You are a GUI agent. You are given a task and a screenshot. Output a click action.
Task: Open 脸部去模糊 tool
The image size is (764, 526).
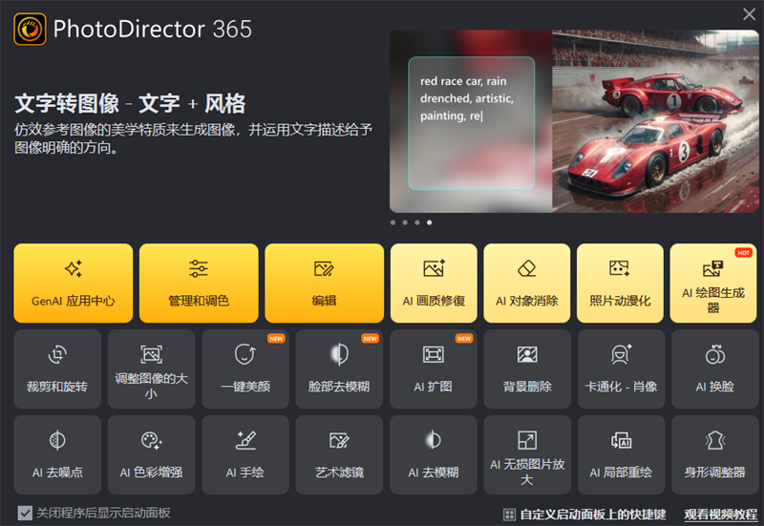point(339,368)
